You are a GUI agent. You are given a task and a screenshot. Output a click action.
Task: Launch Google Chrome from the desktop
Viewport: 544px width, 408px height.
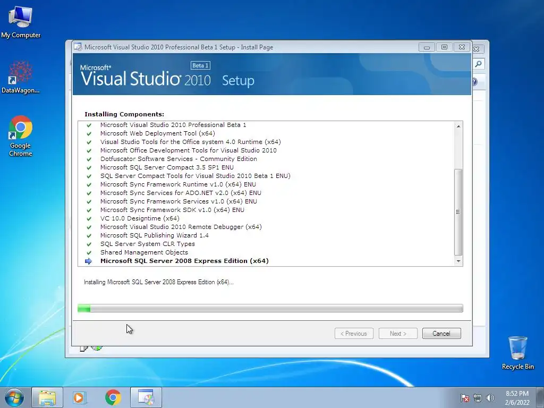(21, 136)
